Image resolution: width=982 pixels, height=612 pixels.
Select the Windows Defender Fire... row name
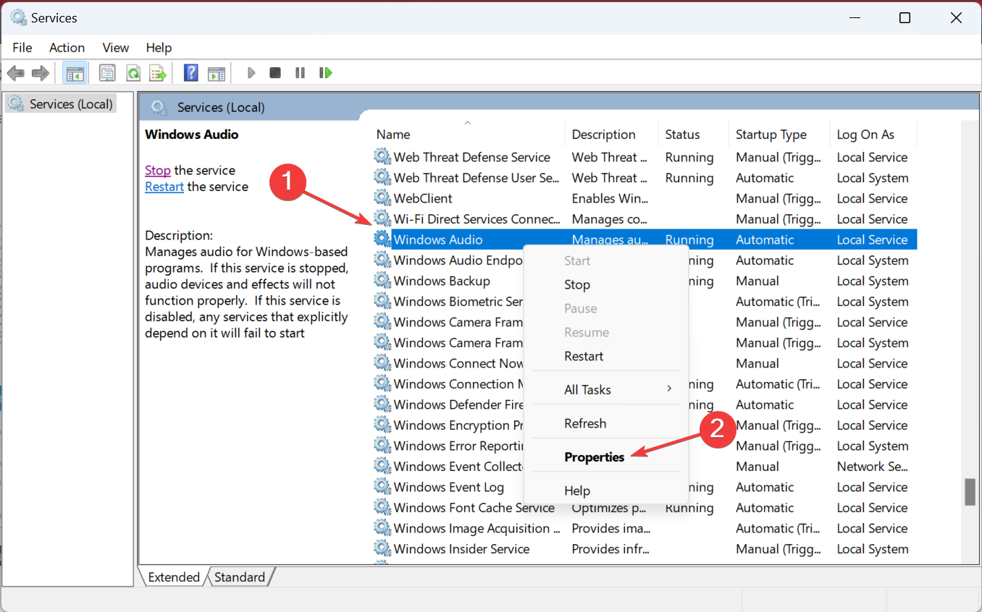pyautogui.click(x=458, y=404)
